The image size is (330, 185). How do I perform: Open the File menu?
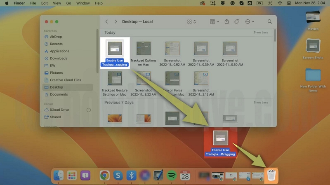(33, 3)
